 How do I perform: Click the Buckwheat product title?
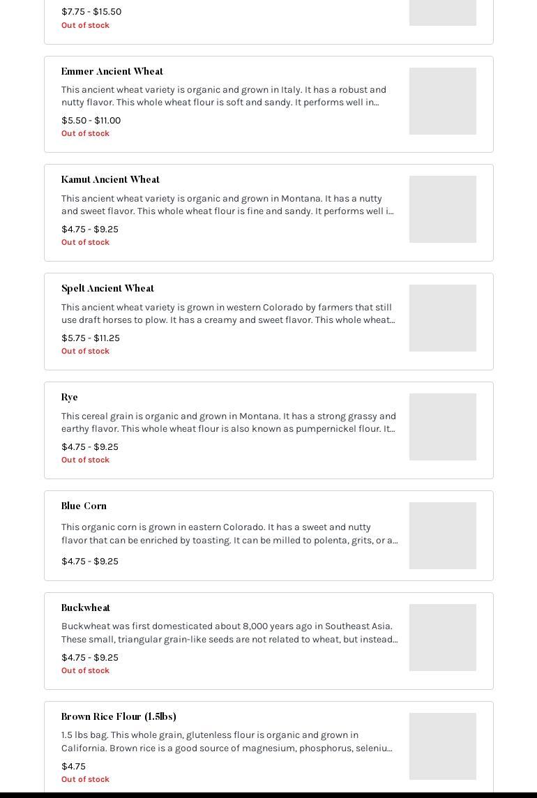point(86,608)
